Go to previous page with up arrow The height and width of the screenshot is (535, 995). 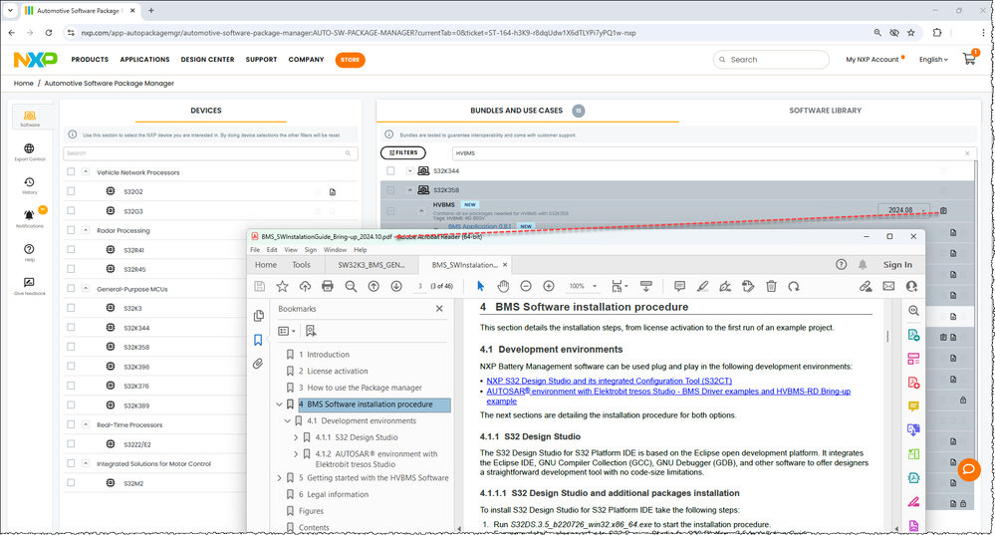pyautogui.click(x=373, y=286)
